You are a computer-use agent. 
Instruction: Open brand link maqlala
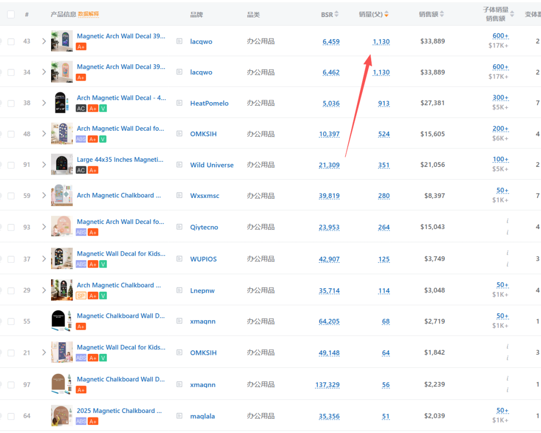[202, 416]
